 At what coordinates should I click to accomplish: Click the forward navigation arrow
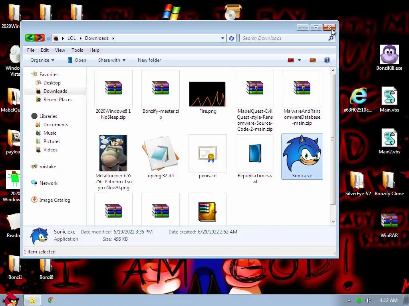[x=40, y=38]
